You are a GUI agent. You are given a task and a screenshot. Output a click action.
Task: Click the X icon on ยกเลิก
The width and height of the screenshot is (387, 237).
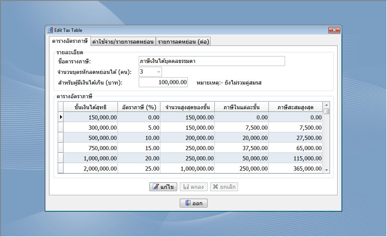coord(216,187)
